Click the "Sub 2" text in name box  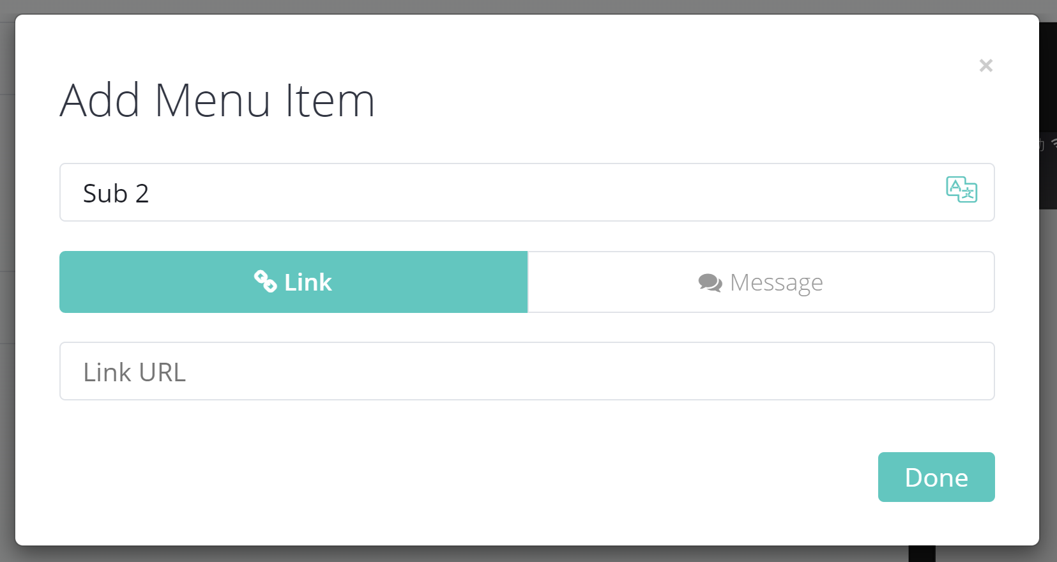pyautogui.click(x=116, y=193)
